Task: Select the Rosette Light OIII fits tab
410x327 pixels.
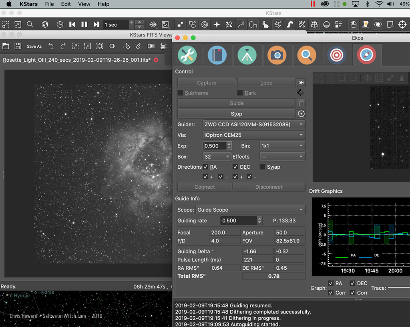Action: (x=76, y=60)
